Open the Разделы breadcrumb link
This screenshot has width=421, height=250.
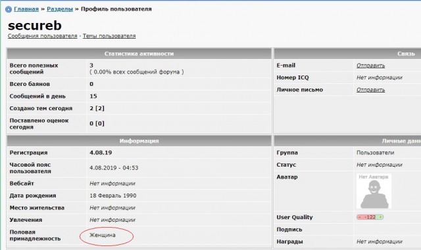(60, 9)
